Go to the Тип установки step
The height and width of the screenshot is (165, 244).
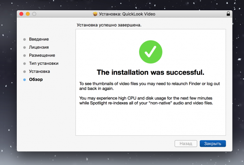[43, 63]
